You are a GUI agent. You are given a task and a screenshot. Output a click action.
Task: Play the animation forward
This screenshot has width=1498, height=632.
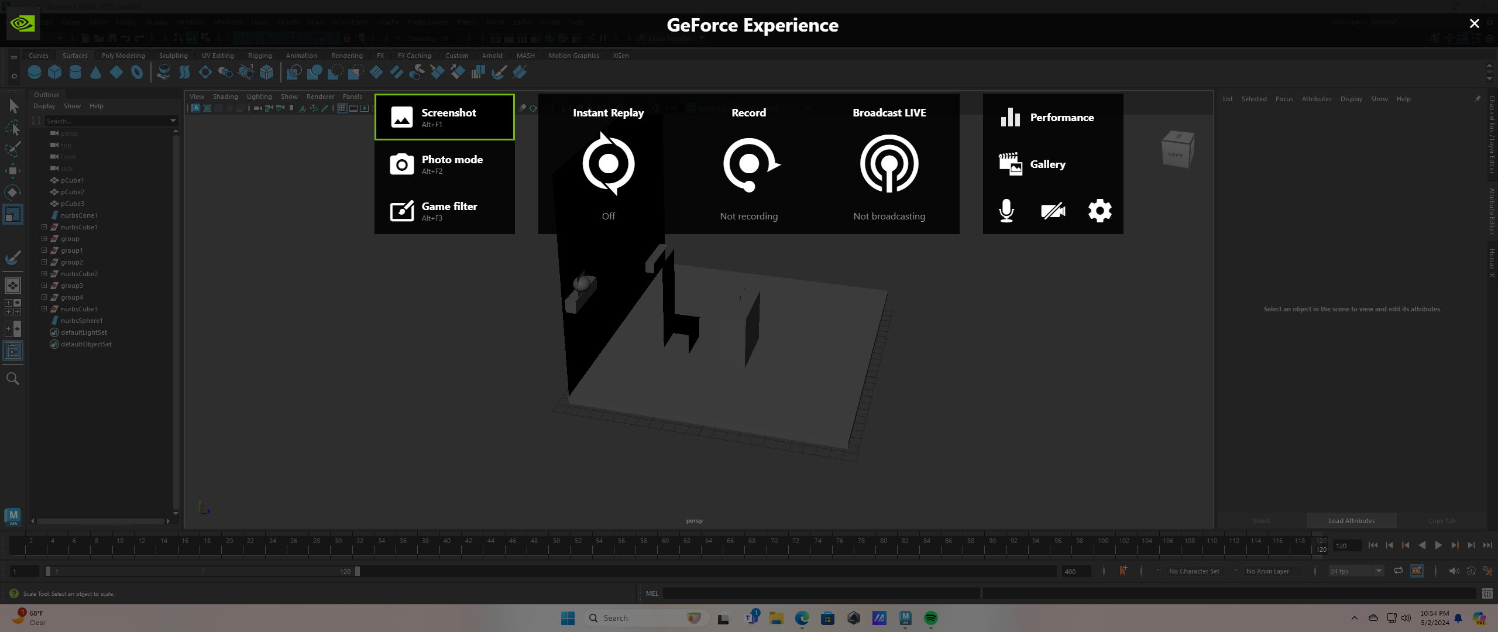point(1438,545)
